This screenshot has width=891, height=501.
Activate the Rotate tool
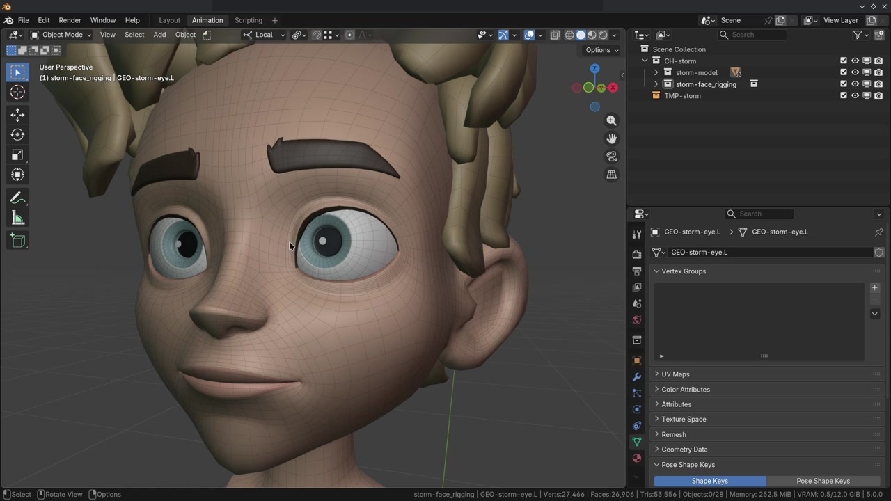click(18, 135)
